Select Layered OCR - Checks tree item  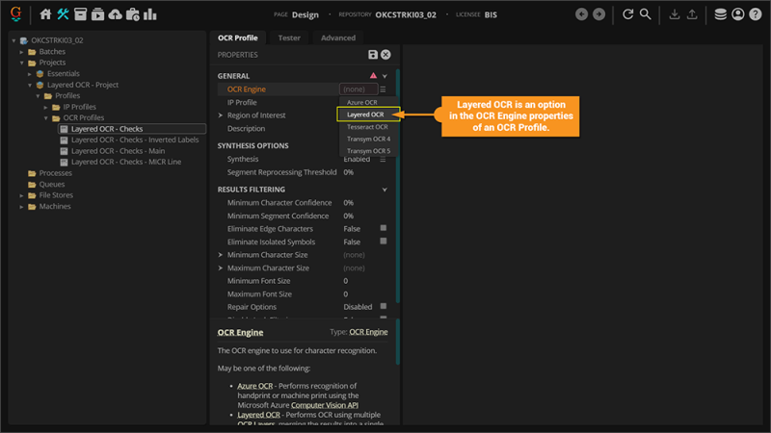click(132, 129)
